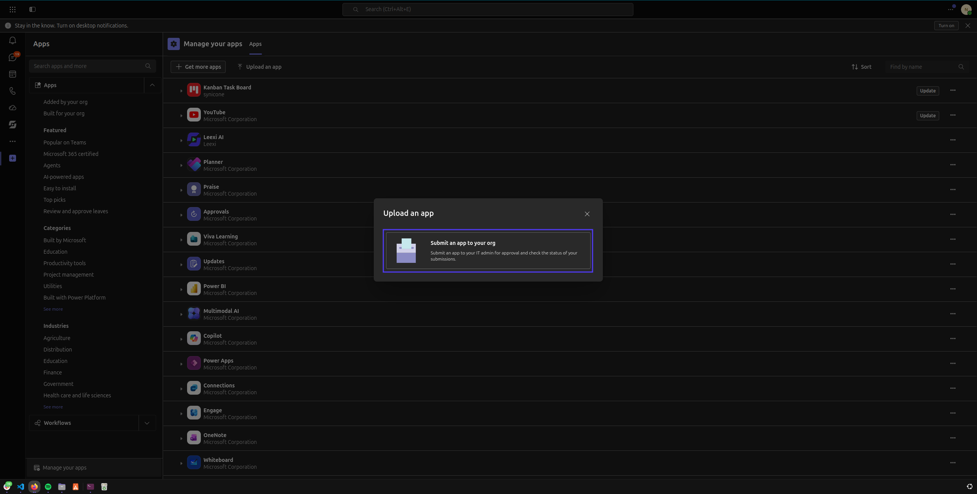
Task: Click the Power BI app icon
Action: click(x=194, y=289)
